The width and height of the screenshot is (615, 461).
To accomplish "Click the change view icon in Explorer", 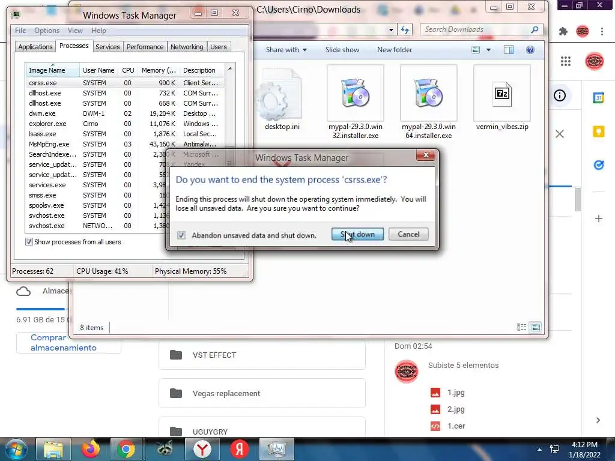I will pyautogui.click(x=476, y=50).
